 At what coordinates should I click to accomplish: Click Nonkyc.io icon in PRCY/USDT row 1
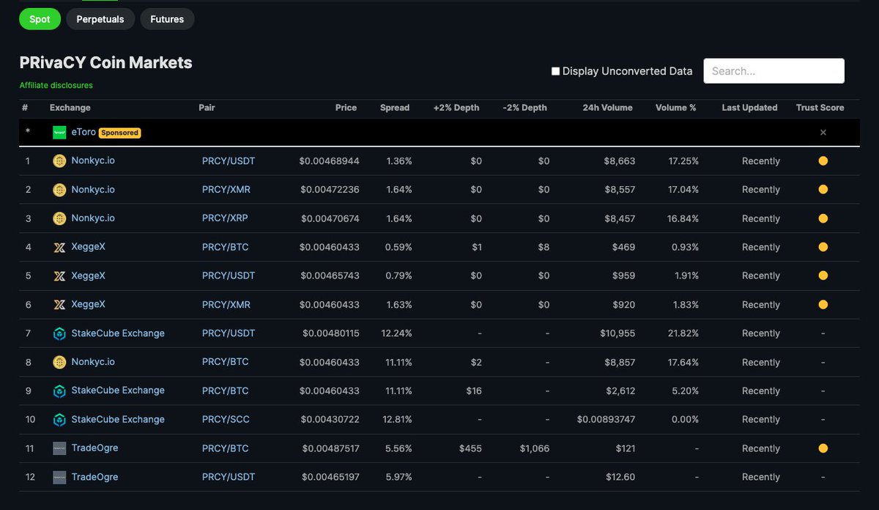(59, 161)
